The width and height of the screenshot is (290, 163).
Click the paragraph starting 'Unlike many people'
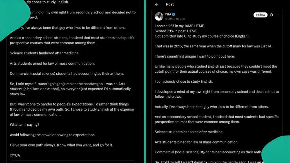click(216, 69)
